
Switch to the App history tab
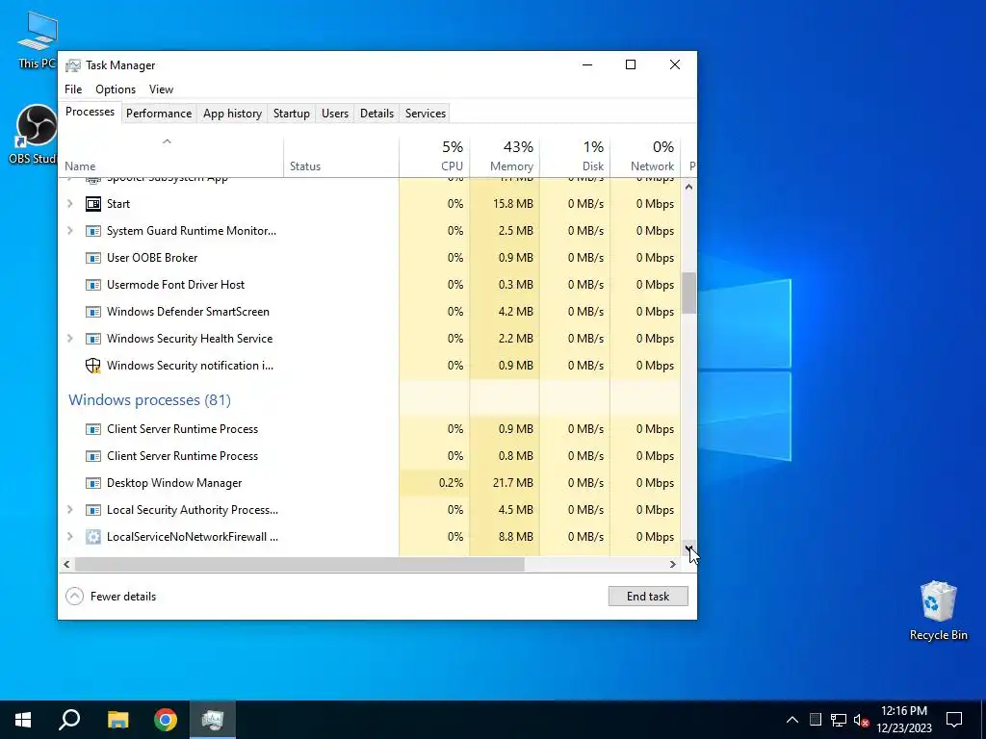click(x=232, y=114)
